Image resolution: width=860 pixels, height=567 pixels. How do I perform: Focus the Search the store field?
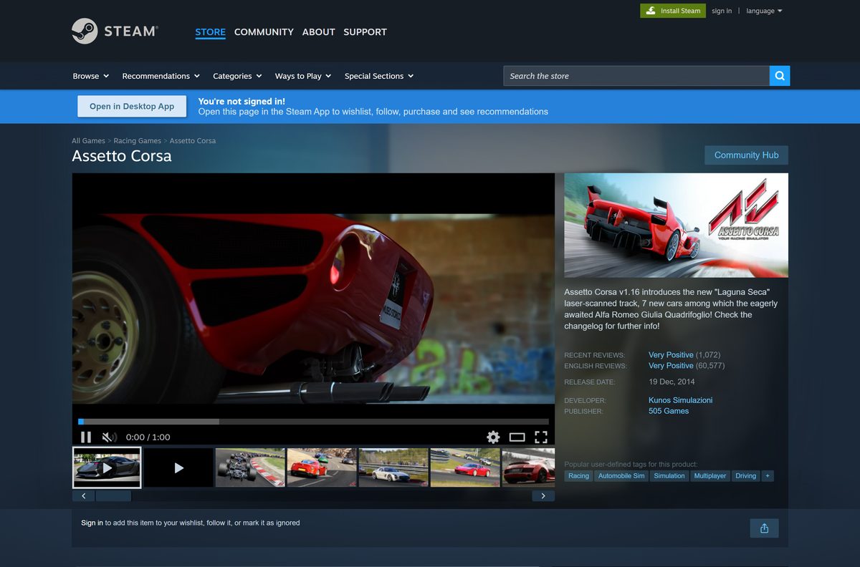click(x=636, y=76)
